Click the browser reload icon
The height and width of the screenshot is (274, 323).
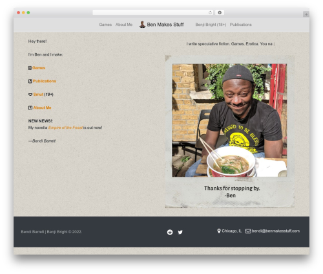pyautogui.click(x=210, y=12)
